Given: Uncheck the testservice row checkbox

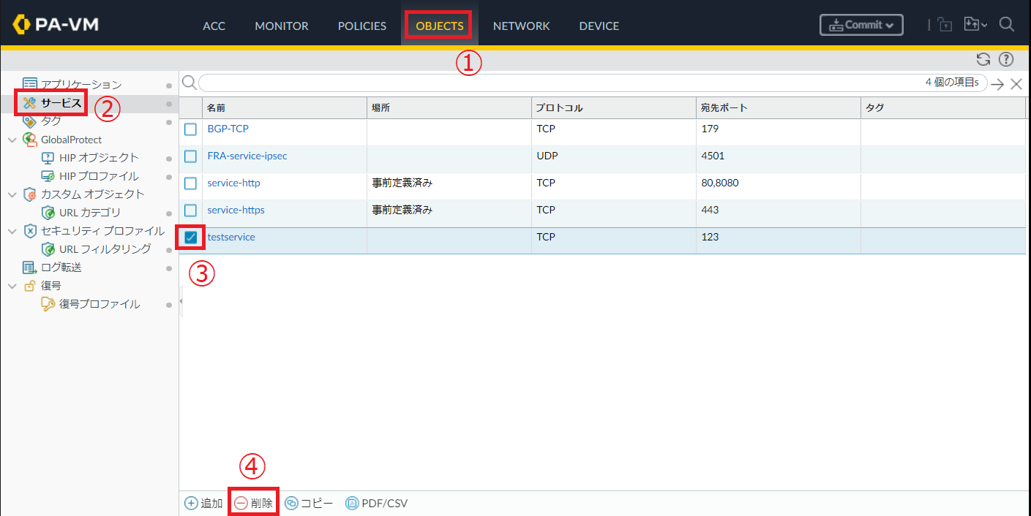Looking at the screenshot, I should click(x=190, y=238).
